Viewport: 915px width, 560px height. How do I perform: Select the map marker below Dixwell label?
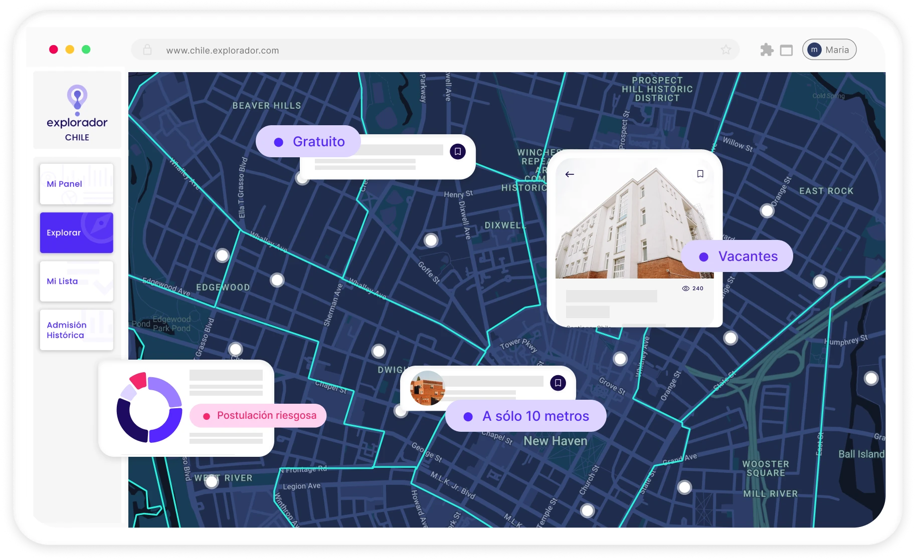click(431, 240)
